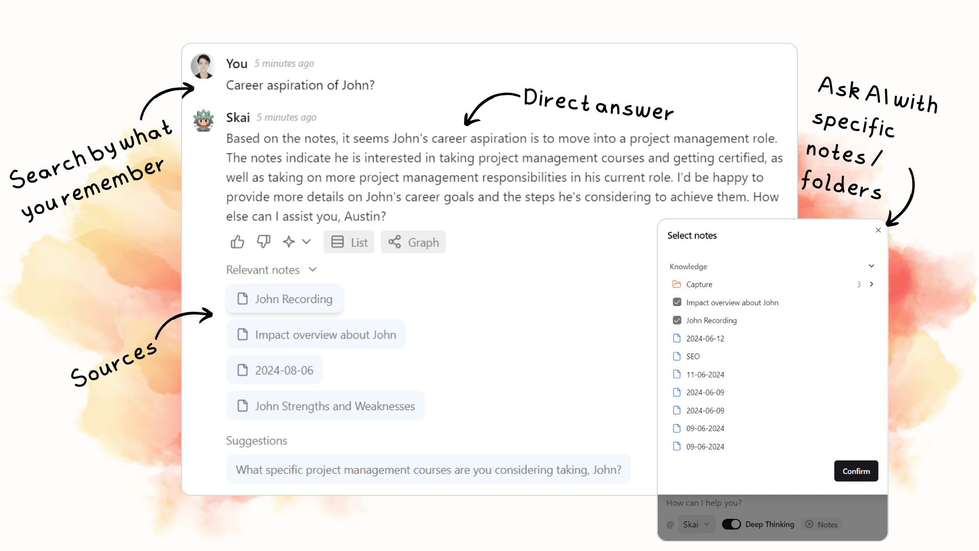Click the Capture folder icon
The width and height of the screenshot is (979, 551).
point(677,284)
